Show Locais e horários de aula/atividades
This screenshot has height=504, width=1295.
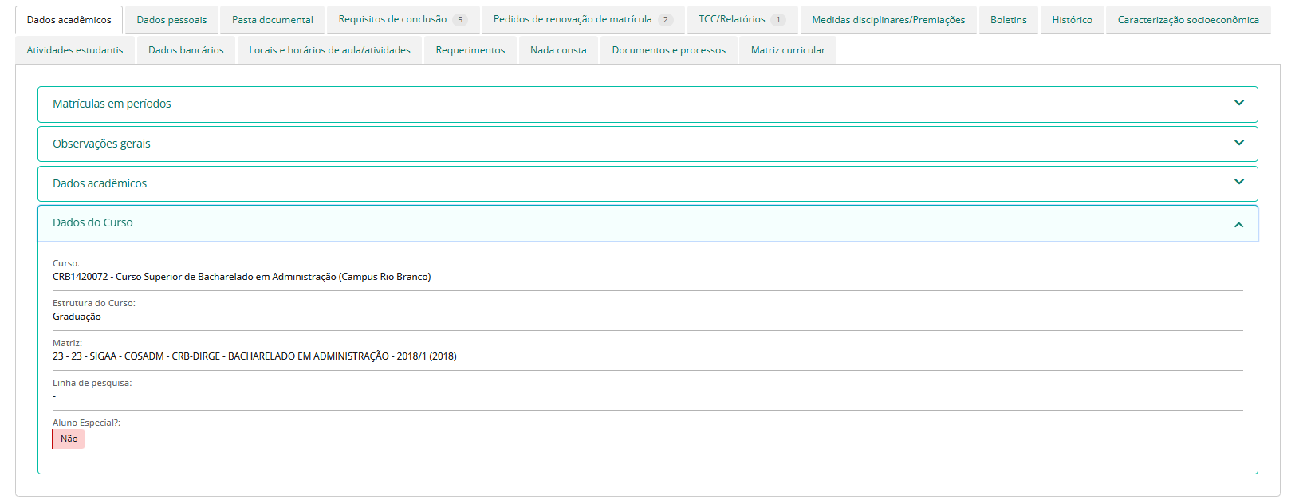coord(329,50)
